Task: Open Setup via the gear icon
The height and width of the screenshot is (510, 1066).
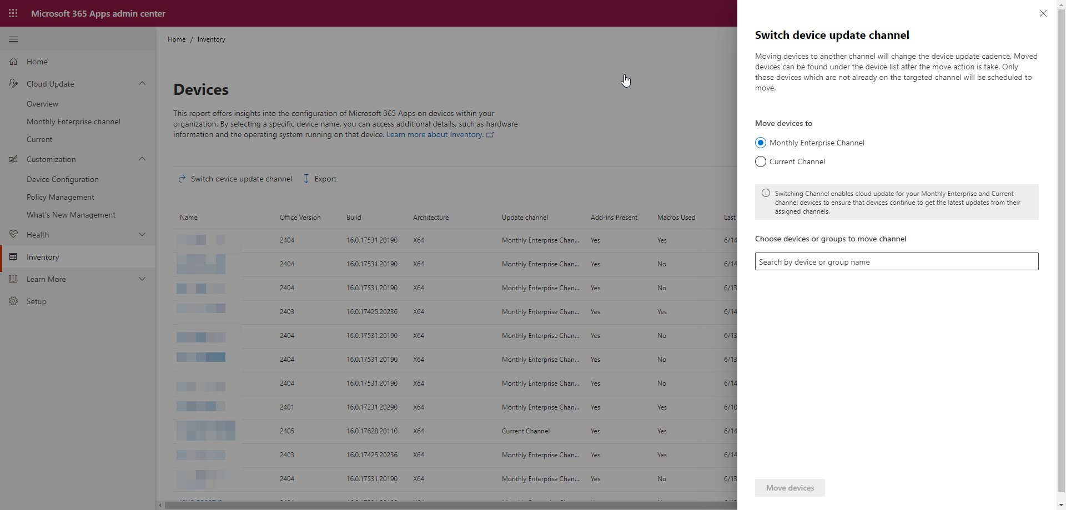Action: coord(13,301)
